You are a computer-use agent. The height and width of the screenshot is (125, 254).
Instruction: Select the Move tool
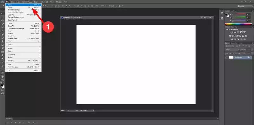[3, 14]
